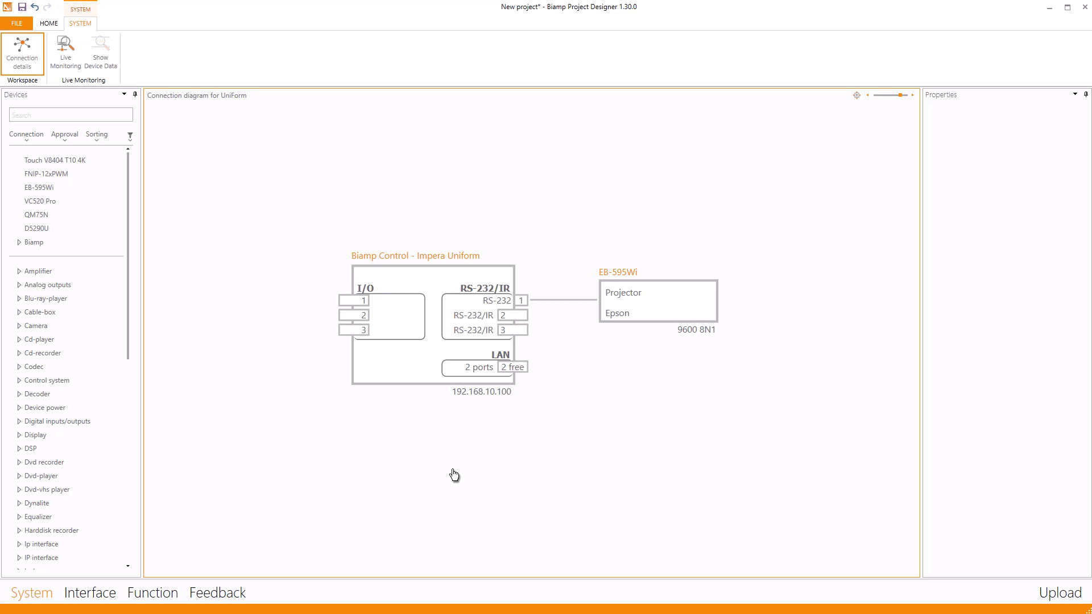Pin the Properties panel

point(1086,94)
